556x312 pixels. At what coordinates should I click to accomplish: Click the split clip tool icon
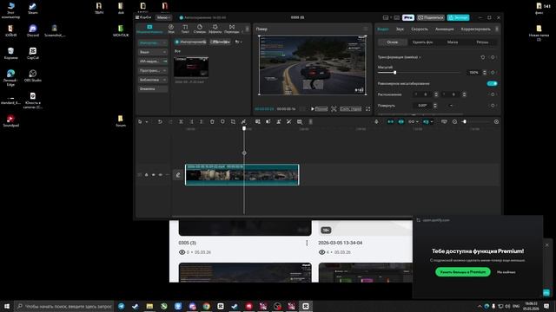click(x=181, y=121)
